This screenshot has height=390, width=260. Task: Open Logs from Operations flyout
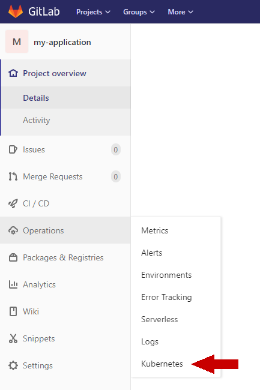(x=150, y=342)
